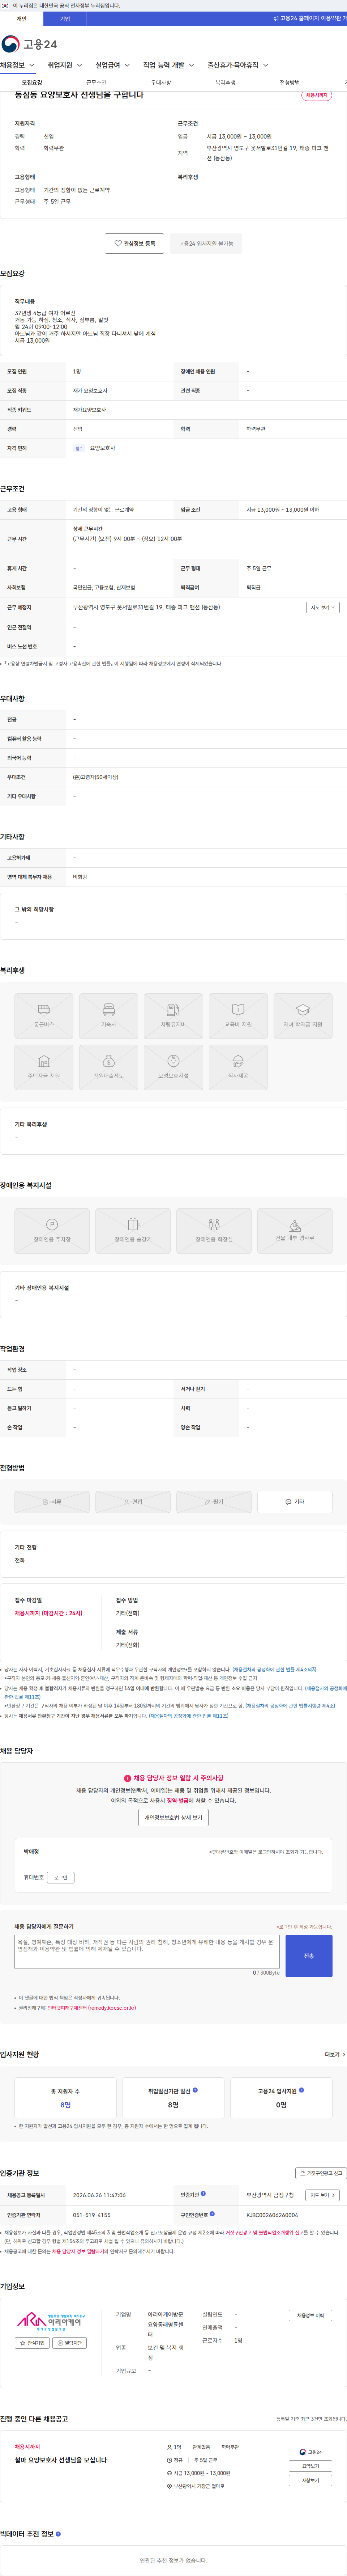The width and height of the screenshot is (347, 2576).
Task: Click the 장애인용 주차장 icon
Action: 52,1231
